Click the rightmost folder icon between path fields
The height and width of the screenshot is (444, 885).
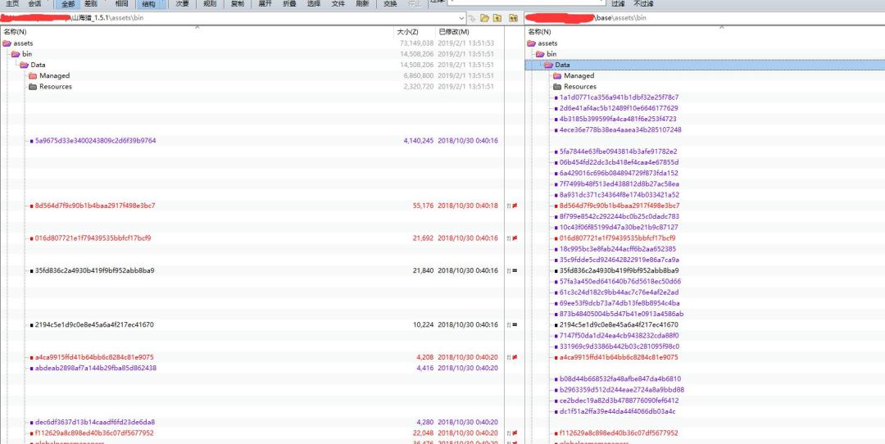point(513,17)
